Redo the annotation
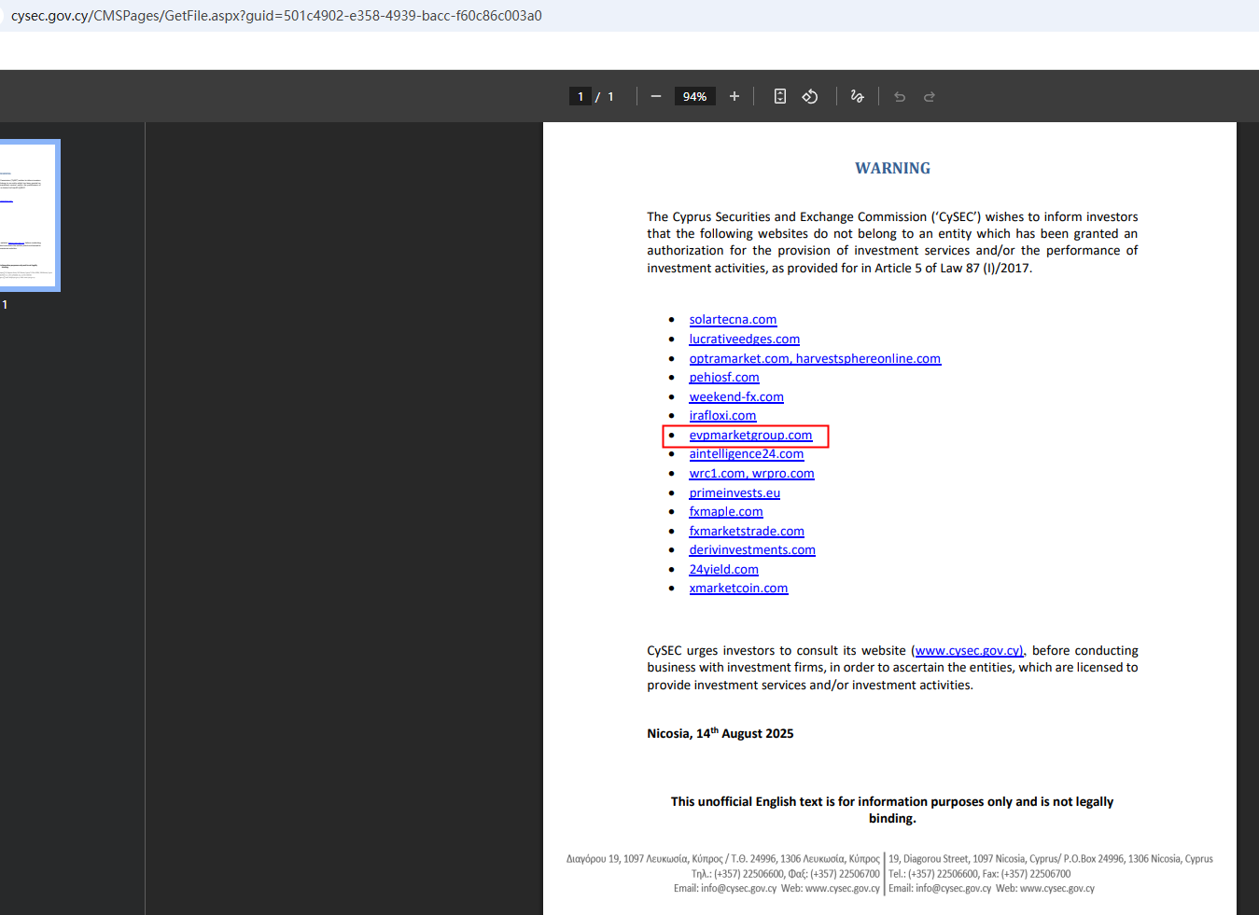The image size is (1259, 915). (x=930, y=96)
